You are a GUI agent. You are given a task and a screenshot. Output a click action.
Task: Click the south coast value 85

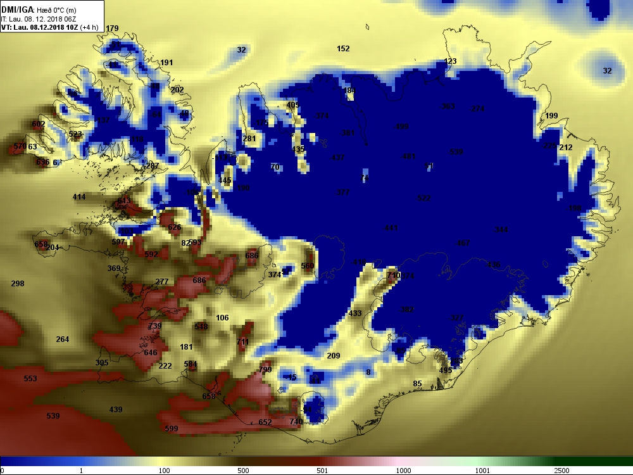coord(417,383)
